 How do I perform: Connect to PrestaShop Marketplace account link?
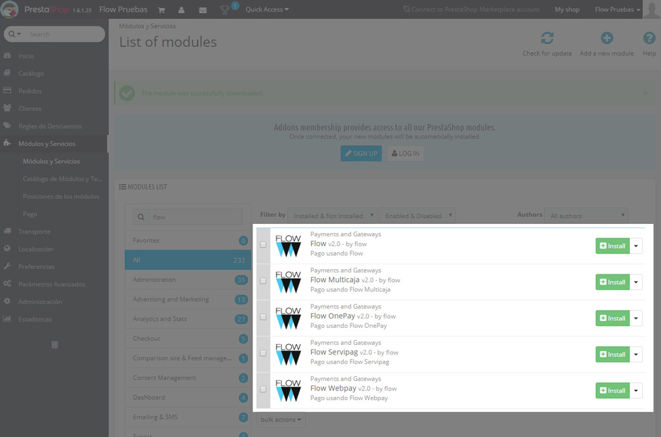471,9
